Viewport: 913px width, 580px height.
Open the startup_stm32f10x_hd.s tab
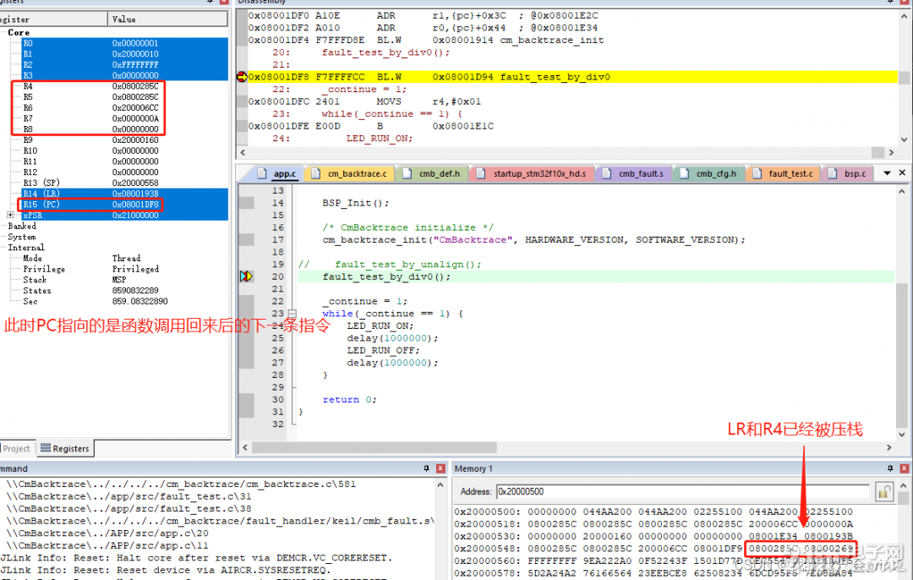(532, 173)
